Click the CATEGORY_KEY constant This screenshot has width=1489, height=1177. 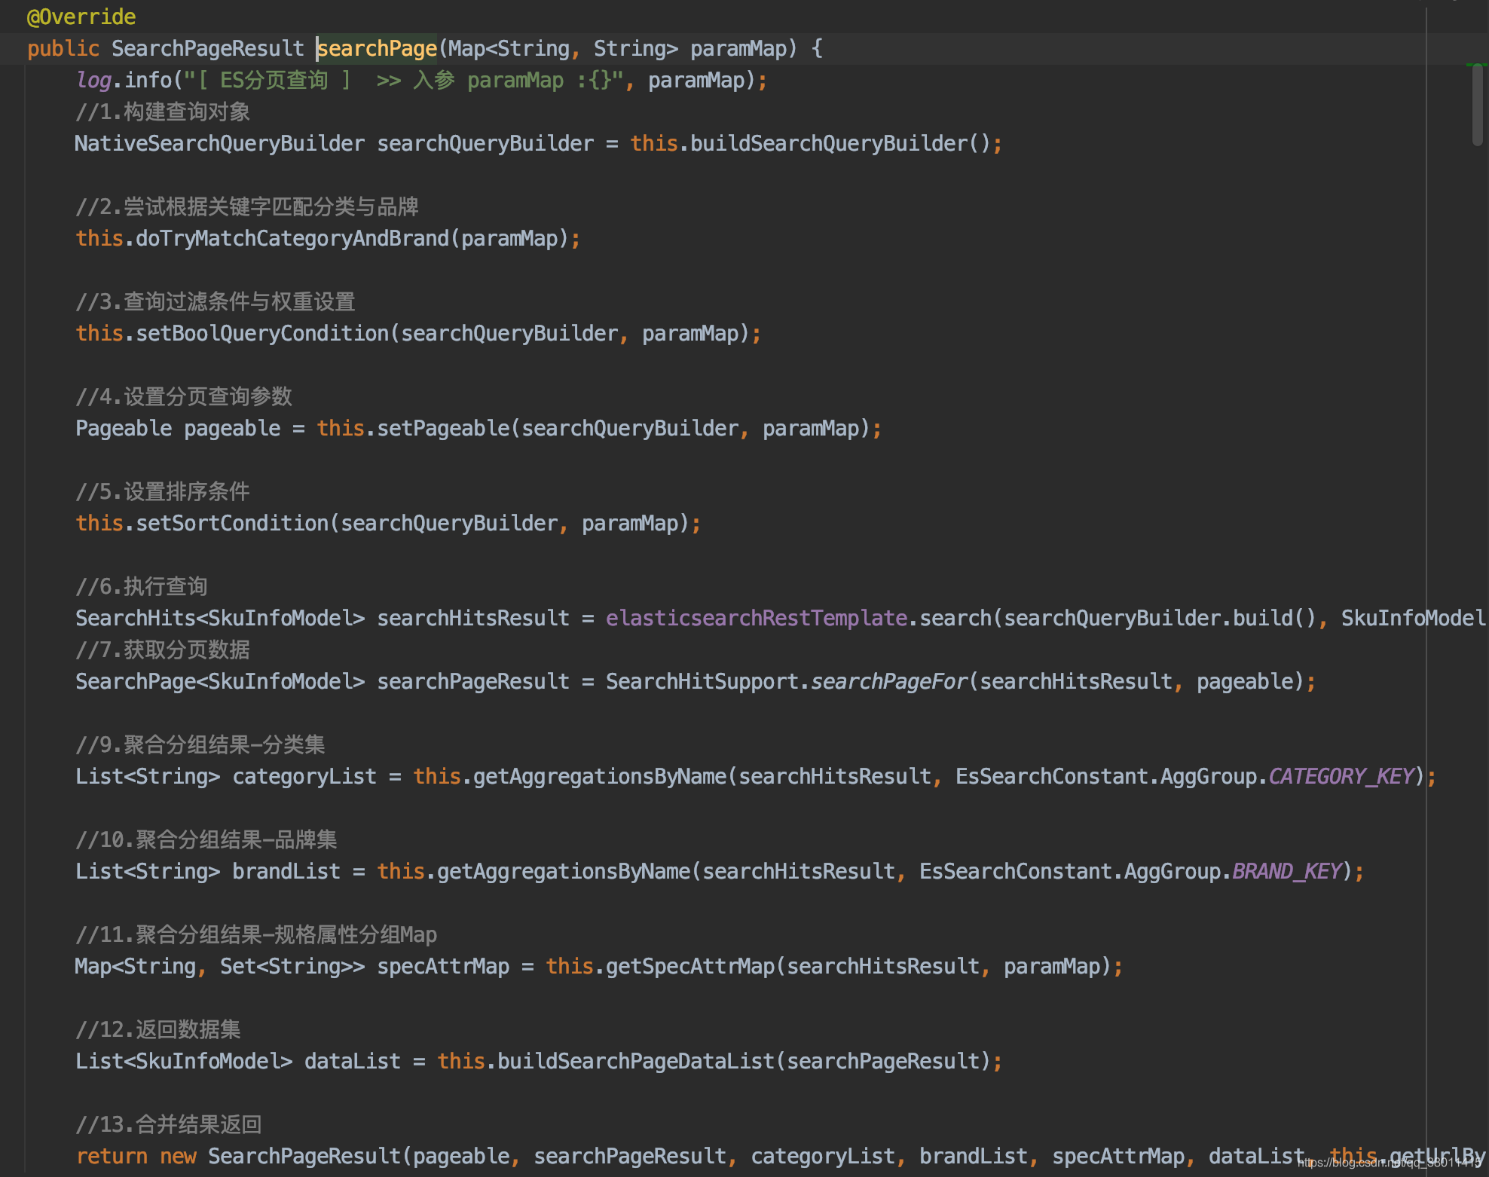[1341, 777]
